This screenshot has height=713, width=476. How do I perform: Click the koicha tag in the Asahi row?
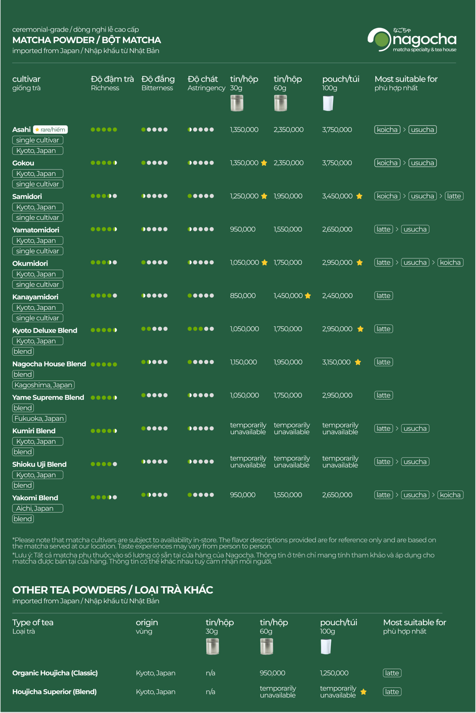click(x=387, y=130)
